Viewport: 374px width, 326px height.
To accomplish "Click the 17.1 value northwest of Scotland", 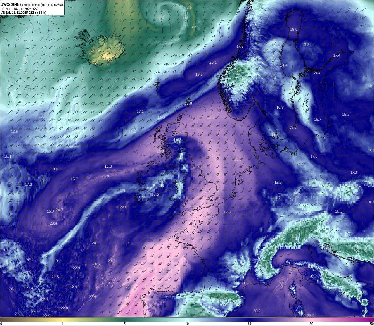I will [140, 111].
